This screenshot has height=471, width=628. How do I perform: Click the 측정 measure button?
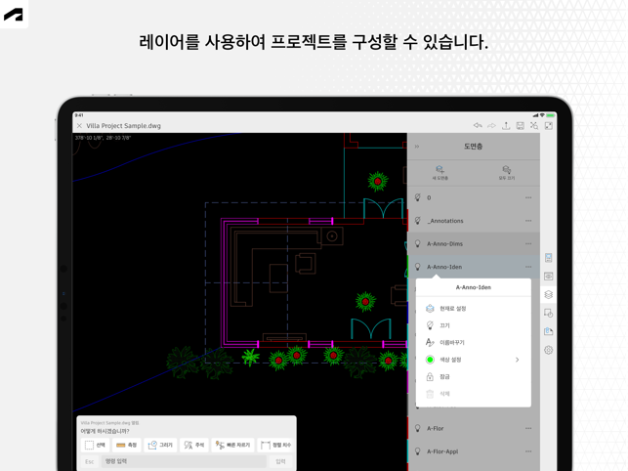(x=126, y=445)
